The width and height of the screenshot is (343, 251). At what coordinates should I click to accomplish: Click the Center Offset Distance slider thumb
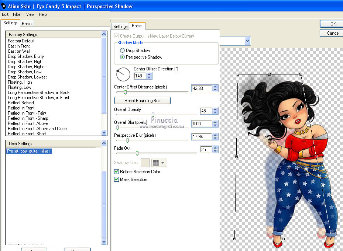[x=125, y=92]
